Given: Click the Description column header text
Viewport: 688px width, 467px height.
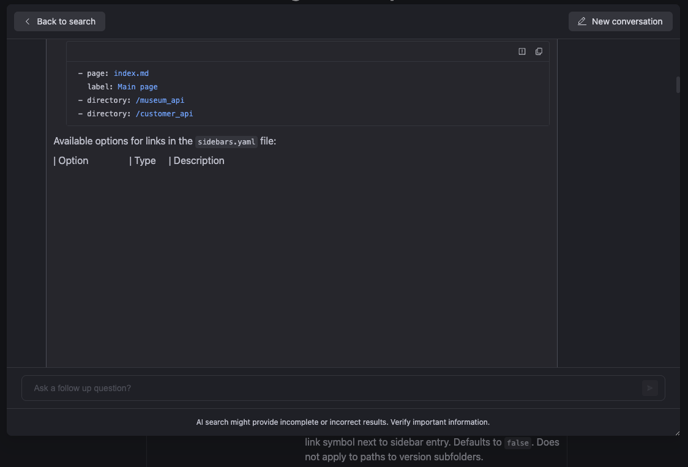Looking at the screenshot, I should click(x=199, y=160).
